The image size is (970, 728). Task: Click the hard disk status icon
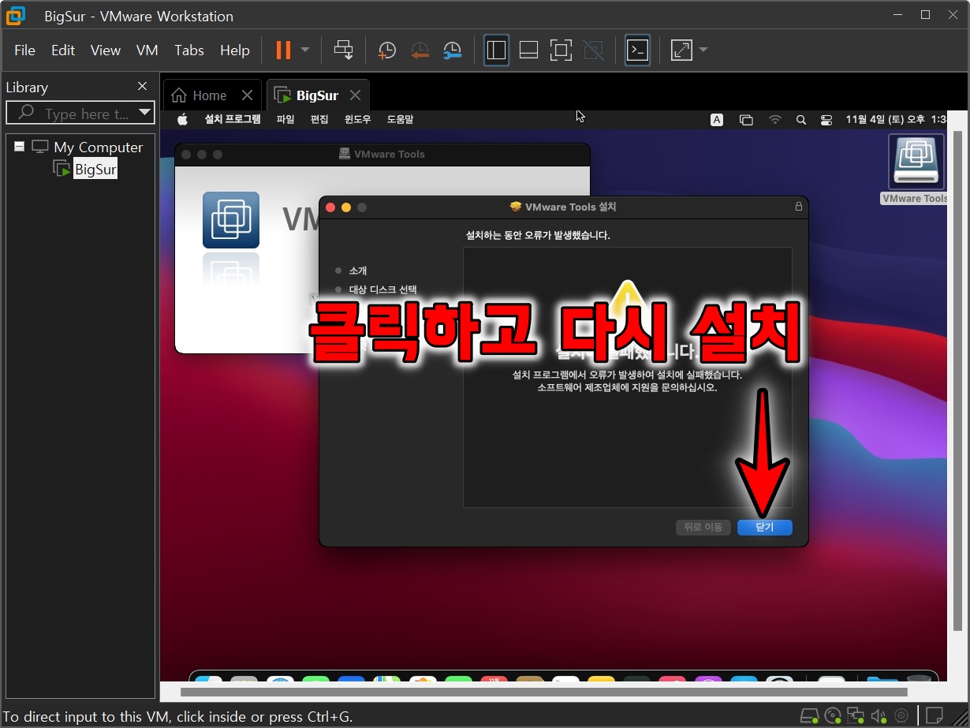[809, 716]
